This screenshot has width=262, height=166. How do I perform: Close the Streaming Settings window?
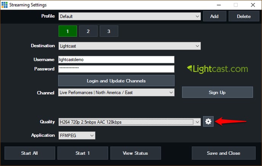[253, 5]
